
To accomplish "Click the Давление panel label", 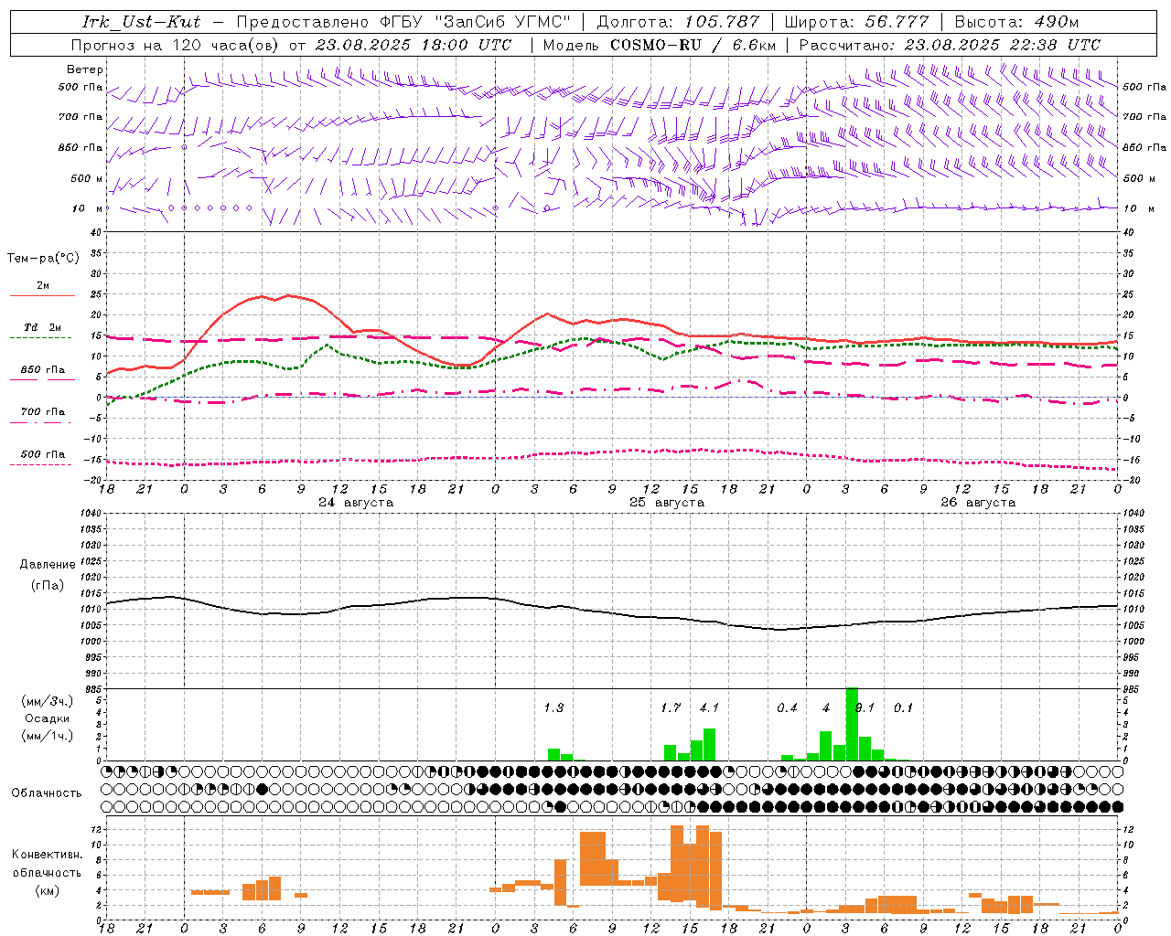I will click(48, 565).
